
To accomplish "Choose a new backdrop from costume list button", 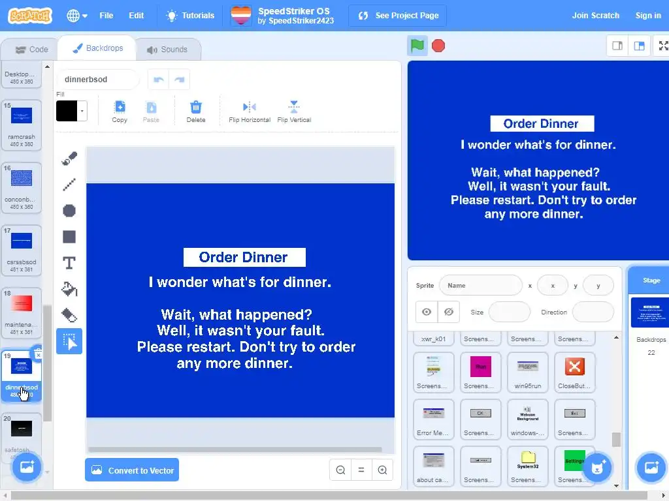I will 26,467.
